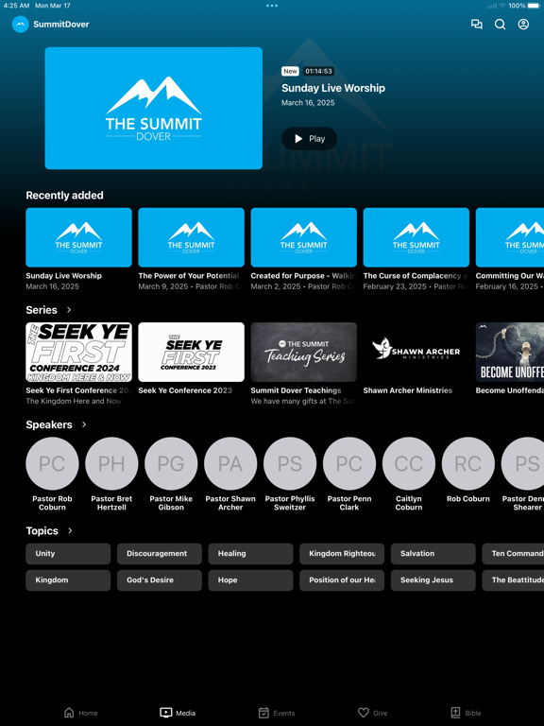Choose the Kingdom Righteousness topic

[x=342, y=554]
